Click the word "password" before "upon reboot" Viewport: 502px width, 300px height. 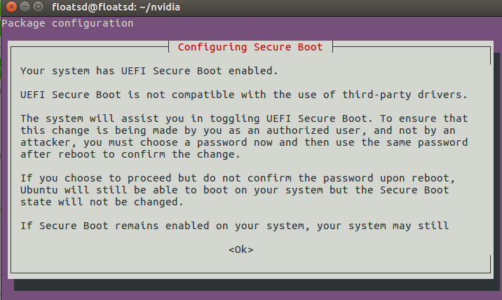[x=348, y=178]
